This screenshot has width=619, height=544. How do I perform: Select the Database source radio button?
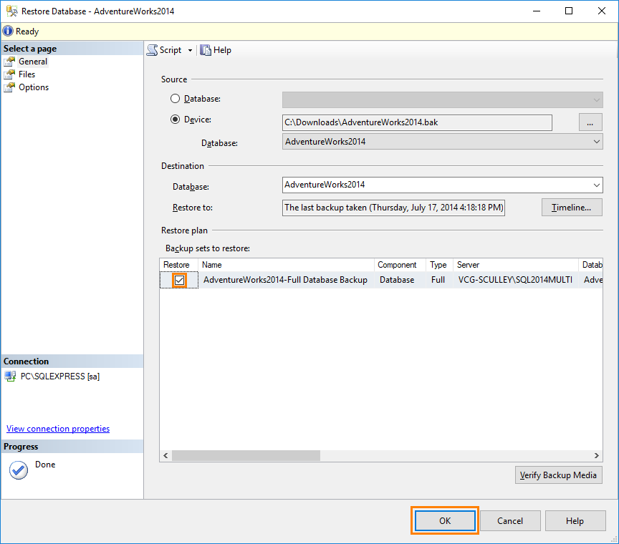point(176,98)
